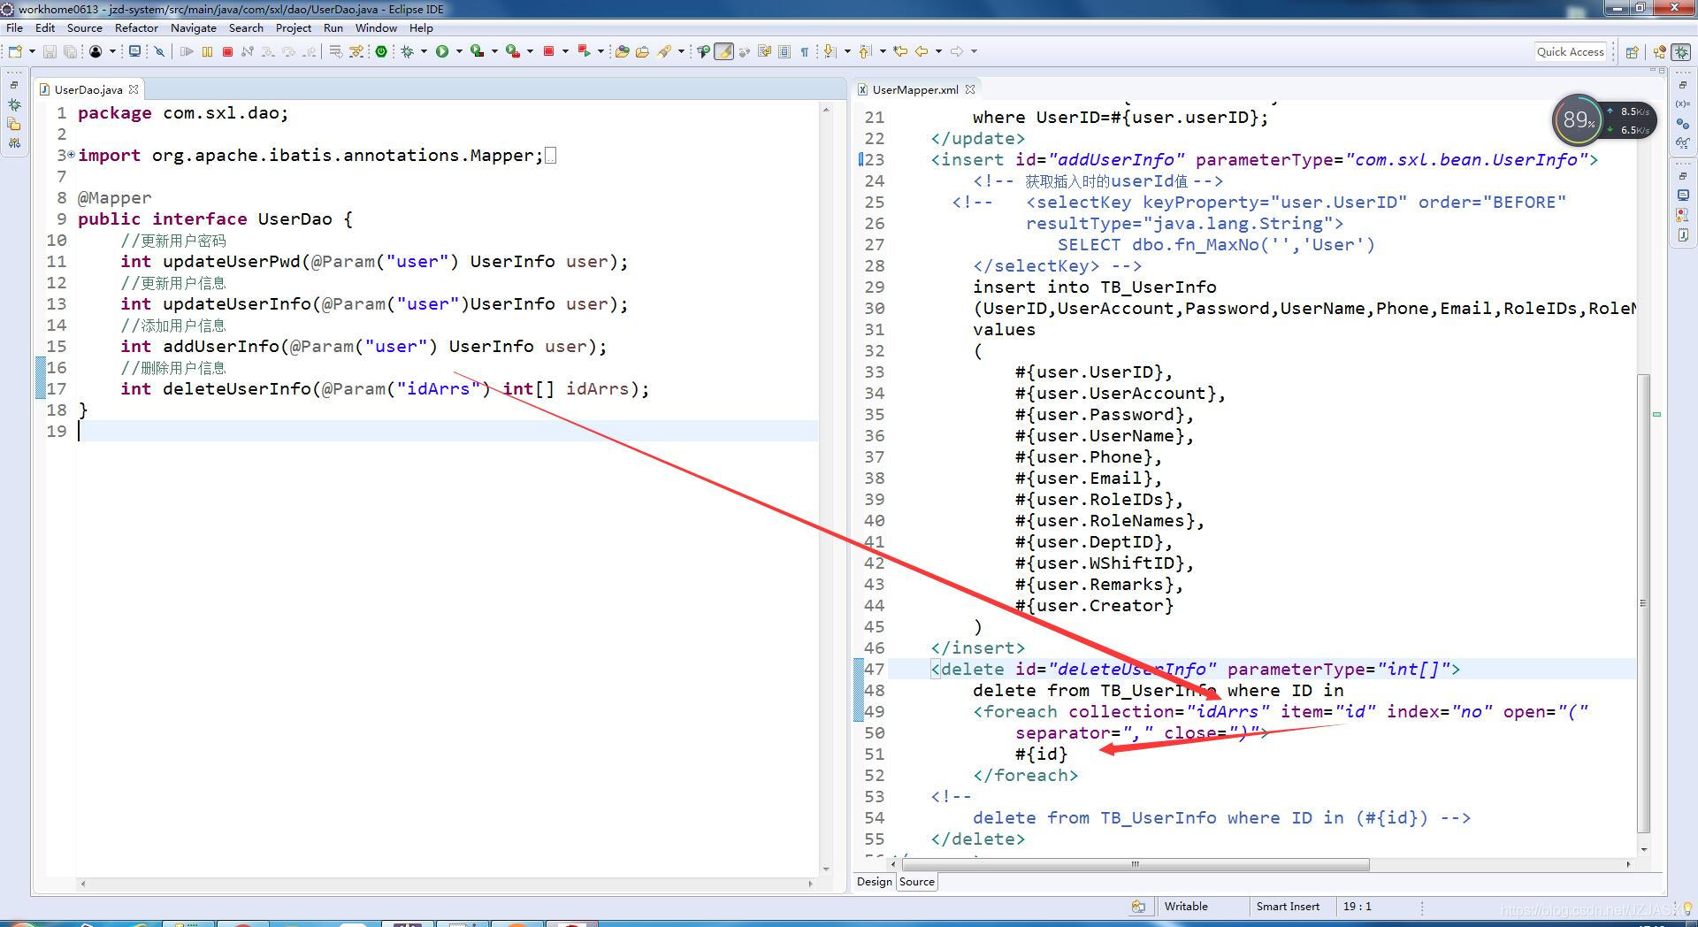Select the UserMapper.xml editor tab

(915, 89)
